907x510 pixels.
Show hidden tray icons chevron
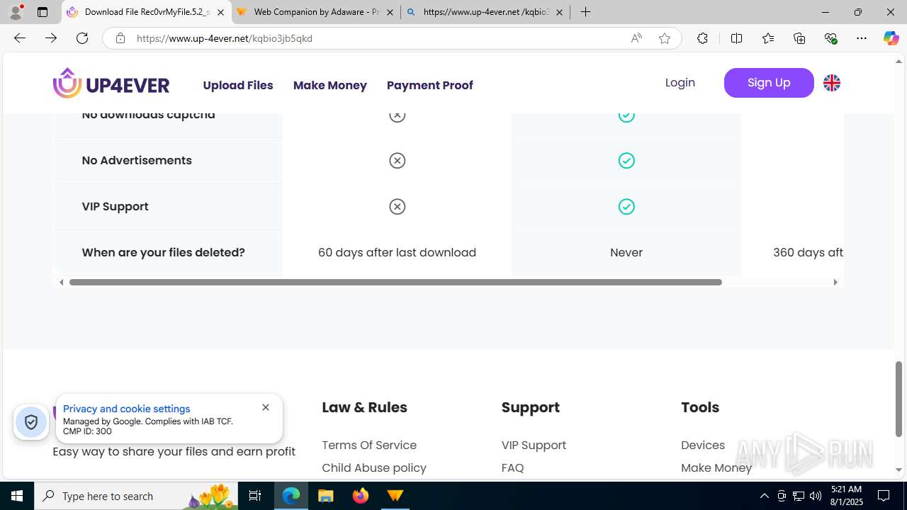(764, 496)
